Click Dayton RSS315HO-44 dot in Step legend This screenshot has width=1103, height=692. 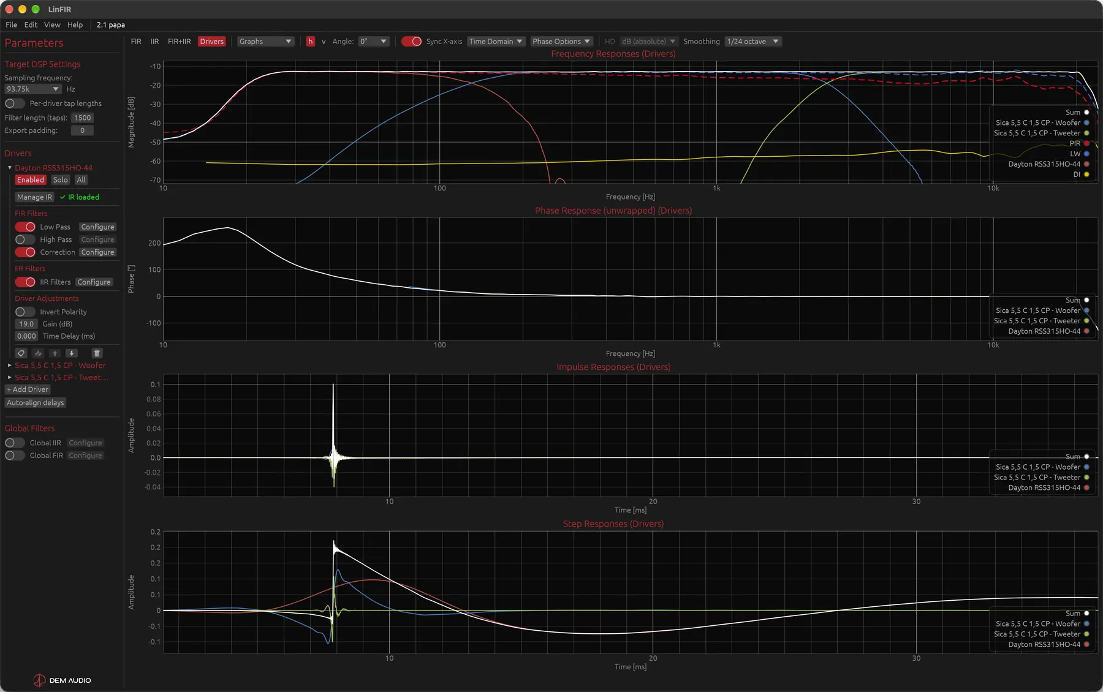(1086, 644)
